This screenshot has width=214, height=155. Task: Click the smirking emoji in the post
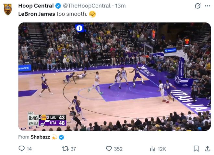click(x=92, y=14)
